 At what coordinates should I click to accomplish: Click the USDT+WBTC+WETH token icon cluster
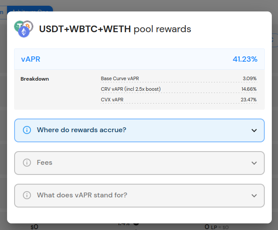(x=23, y=29)
